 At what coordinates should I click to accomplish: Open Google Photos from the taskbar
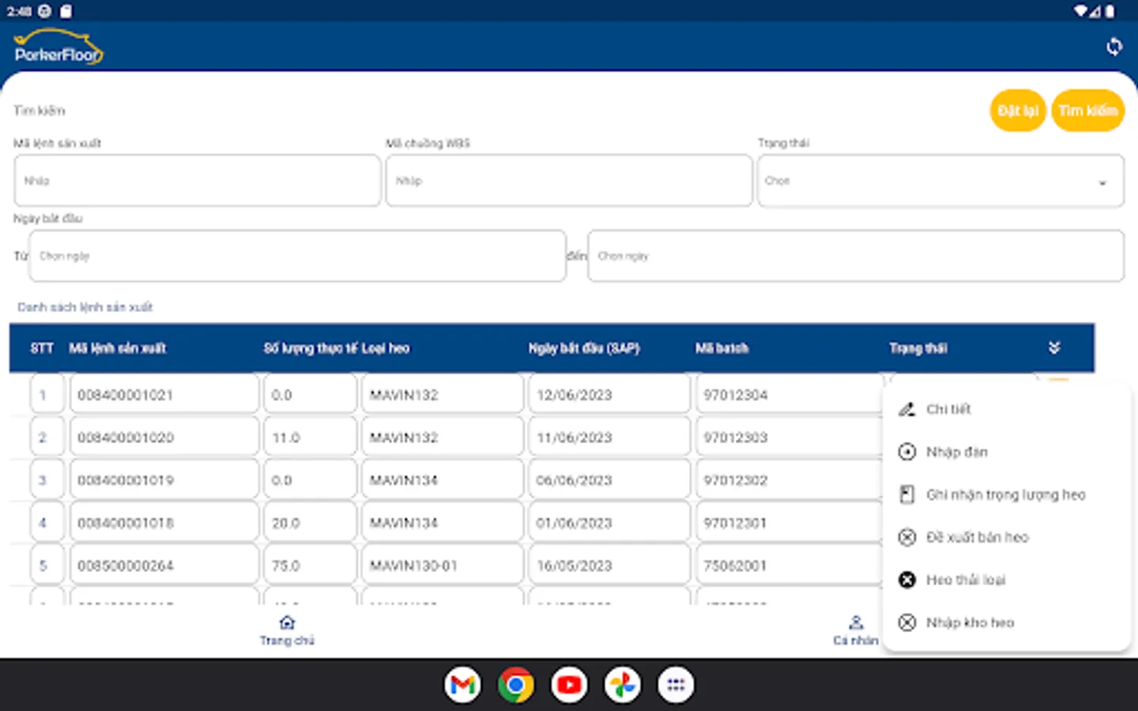coord(622,685)
